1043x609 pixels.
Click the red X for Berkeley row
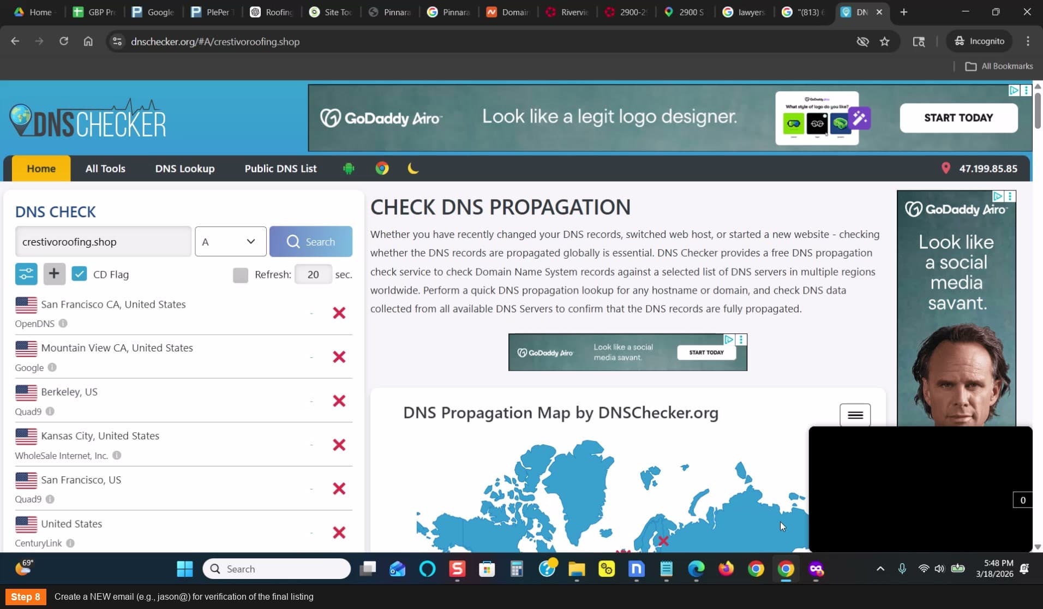point(339,401)
